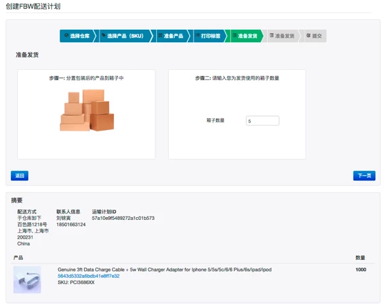This screenshot has width=384, height=307.
Task: Click the 数量 column header
Action: tap(361, 258)
